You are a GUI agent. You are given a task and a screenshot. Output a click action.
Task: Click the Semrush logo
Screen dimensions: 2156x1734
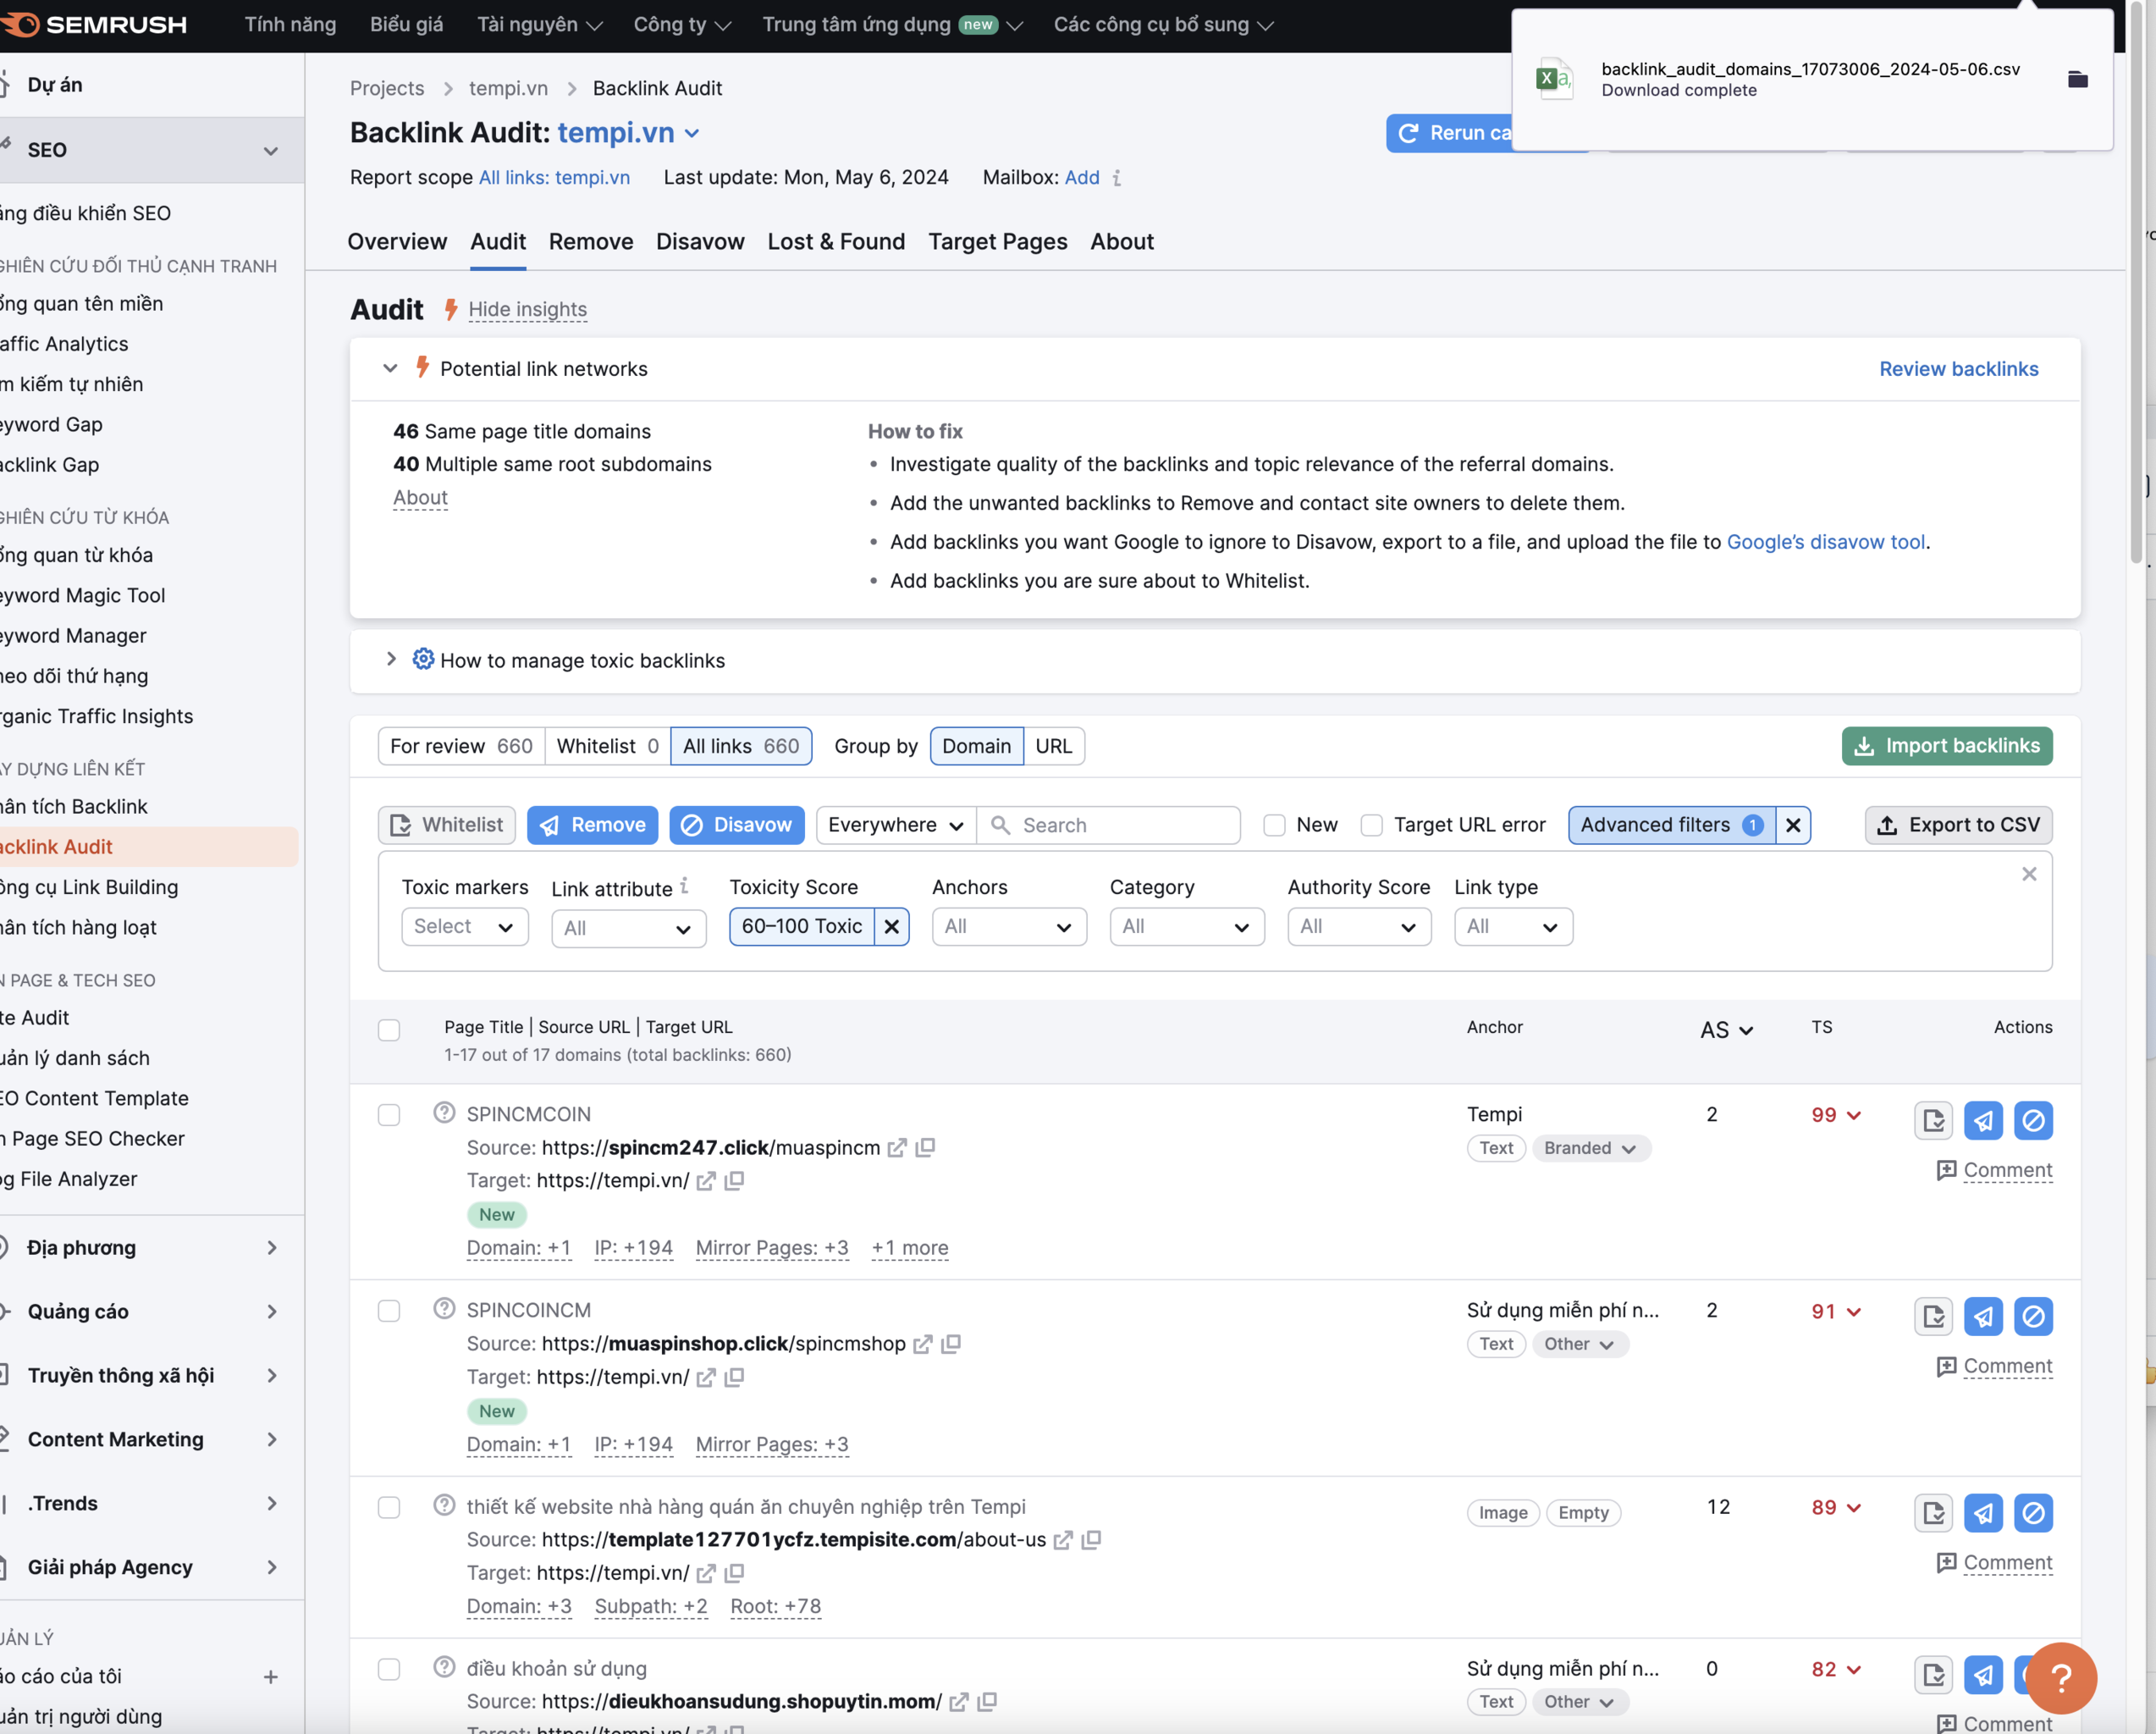click(x=95, y=24)
